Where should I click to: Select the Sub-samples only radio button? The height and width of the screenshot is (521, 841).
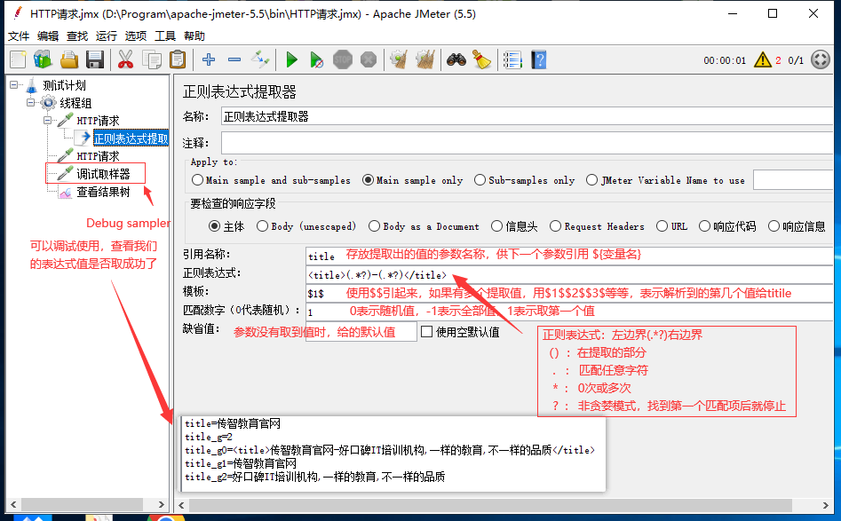(x=480, y=180)
